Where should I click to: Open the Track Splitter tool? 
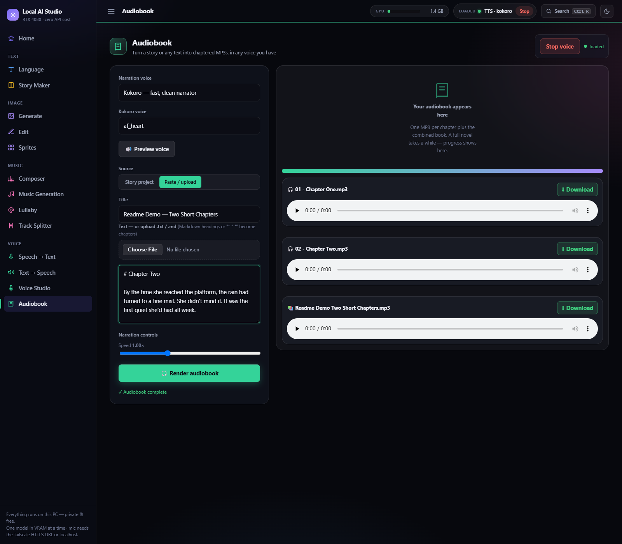[48, 226]
